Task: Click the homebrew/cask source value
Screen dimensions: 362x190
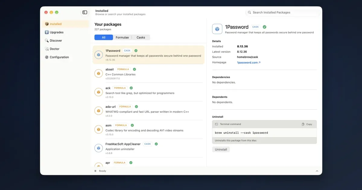Action: point(247,57)
